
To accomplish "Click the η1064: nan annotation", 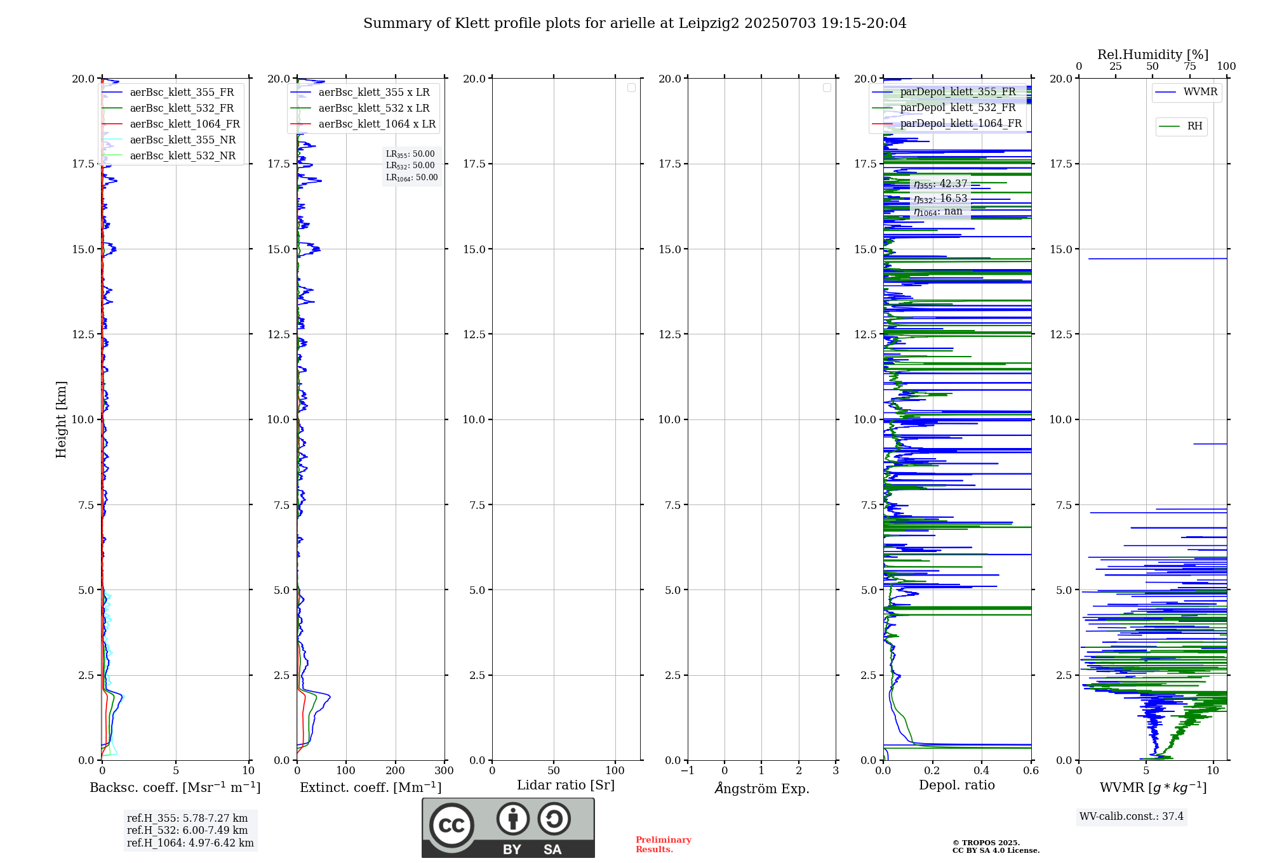I will pyautogui.click(x=938, y=212).
